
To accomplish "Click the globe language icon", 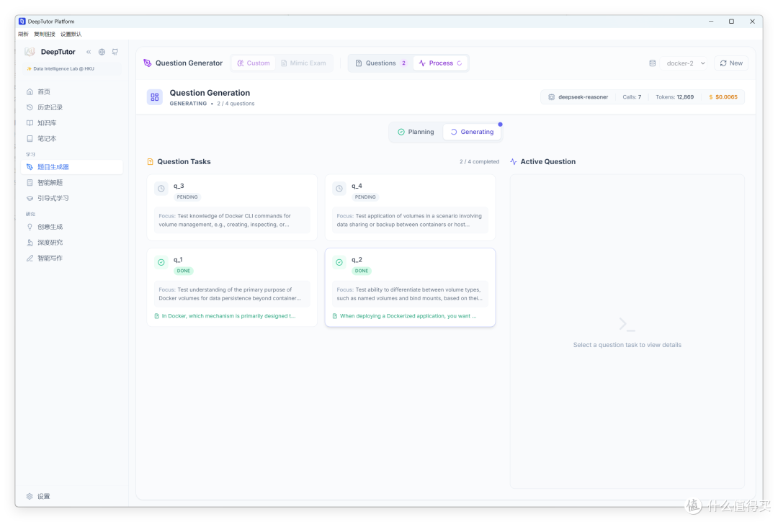I will (x=102, y=52).
